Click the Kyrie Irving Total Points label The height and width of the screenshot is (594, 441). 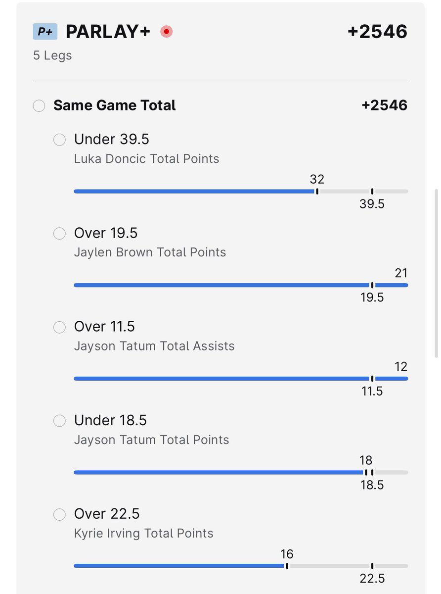point(144,534)
